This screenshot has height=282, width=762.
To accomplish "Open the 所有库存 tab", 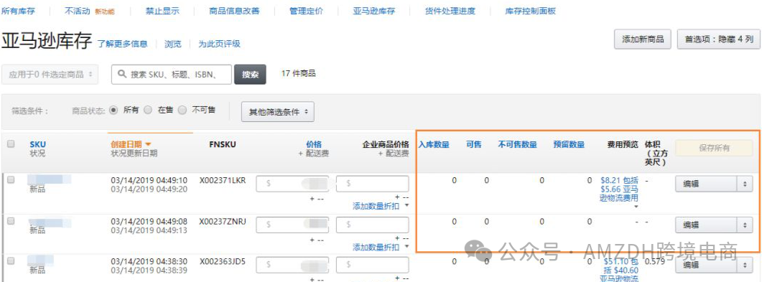I will [18, 11].
